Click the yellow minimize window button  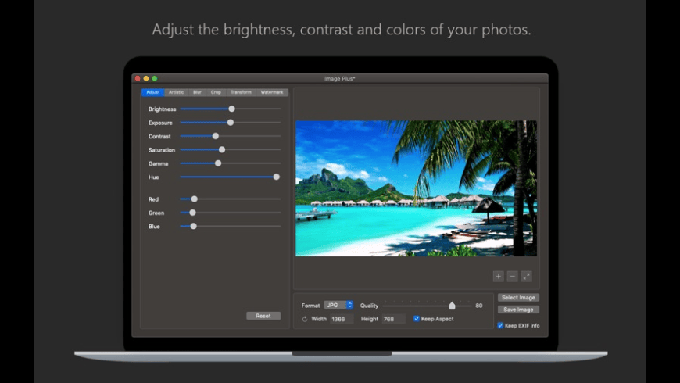[146, 78]
